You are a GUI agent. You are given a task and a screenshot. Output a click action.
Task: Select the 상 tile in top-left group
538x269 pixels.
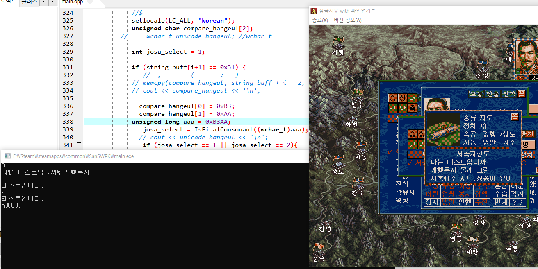coord(403,98)
